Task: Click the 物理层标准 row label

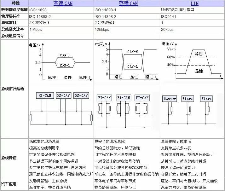Action: click(11, 16)
